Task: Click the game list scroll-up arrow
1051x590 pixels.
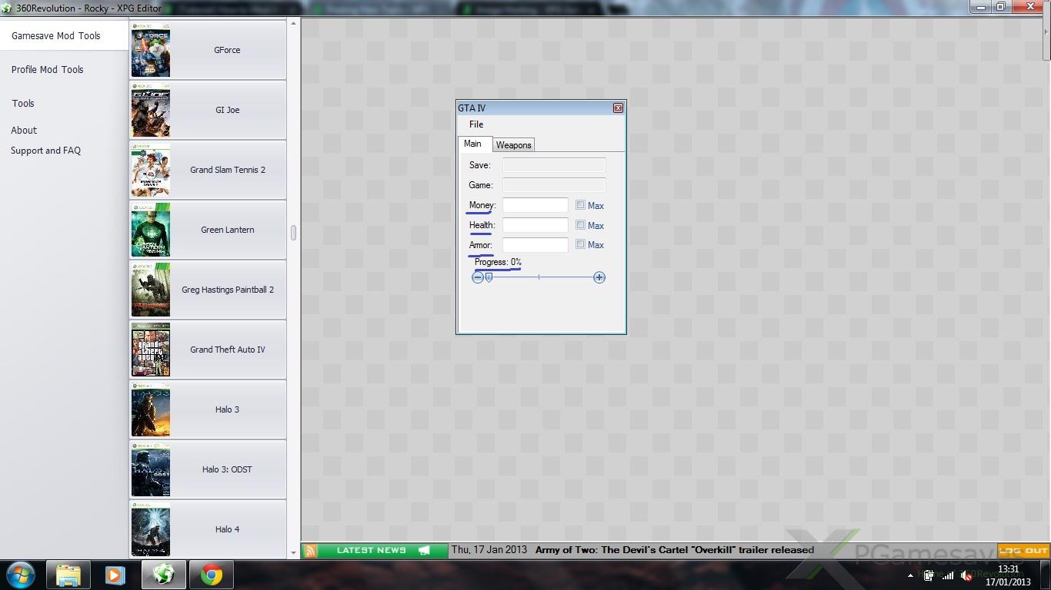Action: (x=293, y=24)
